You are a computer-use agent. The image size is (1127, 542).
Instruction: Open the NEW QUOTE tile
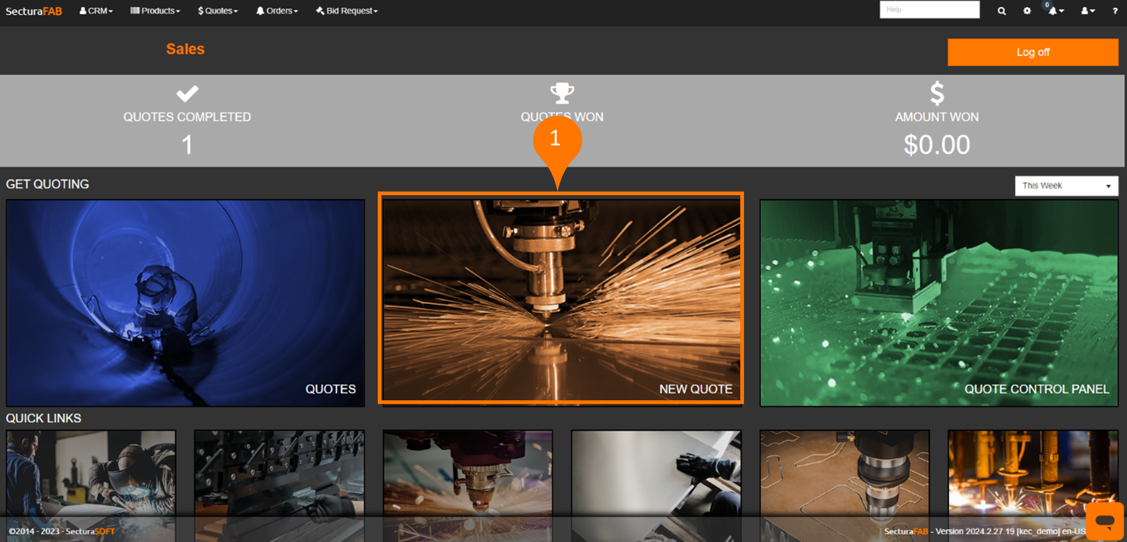tap(561, 299)
